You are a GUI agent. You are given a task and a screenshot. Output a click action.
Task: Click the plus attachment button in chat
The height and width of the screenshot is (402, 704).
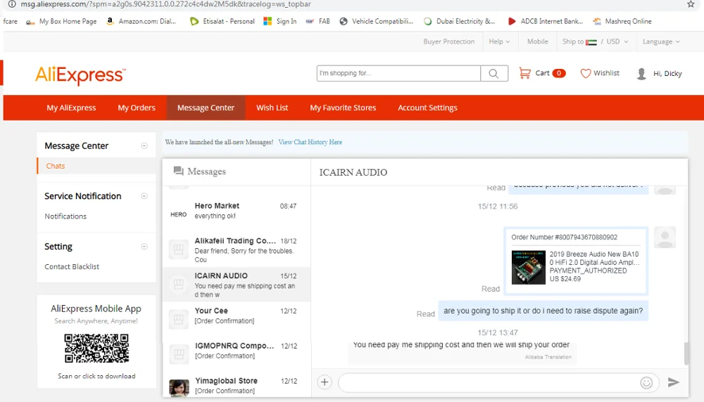pos(325,382)
